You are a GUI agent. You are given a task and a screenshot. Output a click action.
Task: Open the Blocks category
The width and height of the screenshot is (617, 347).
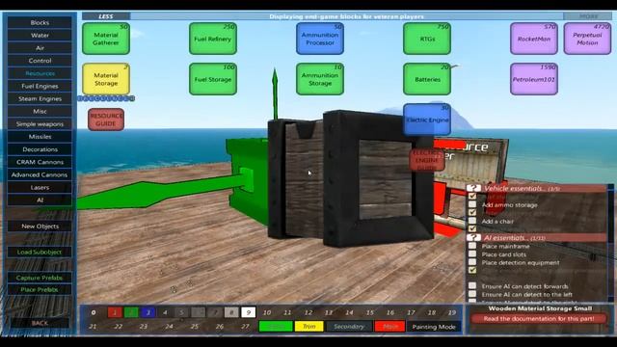click(40, 22)
